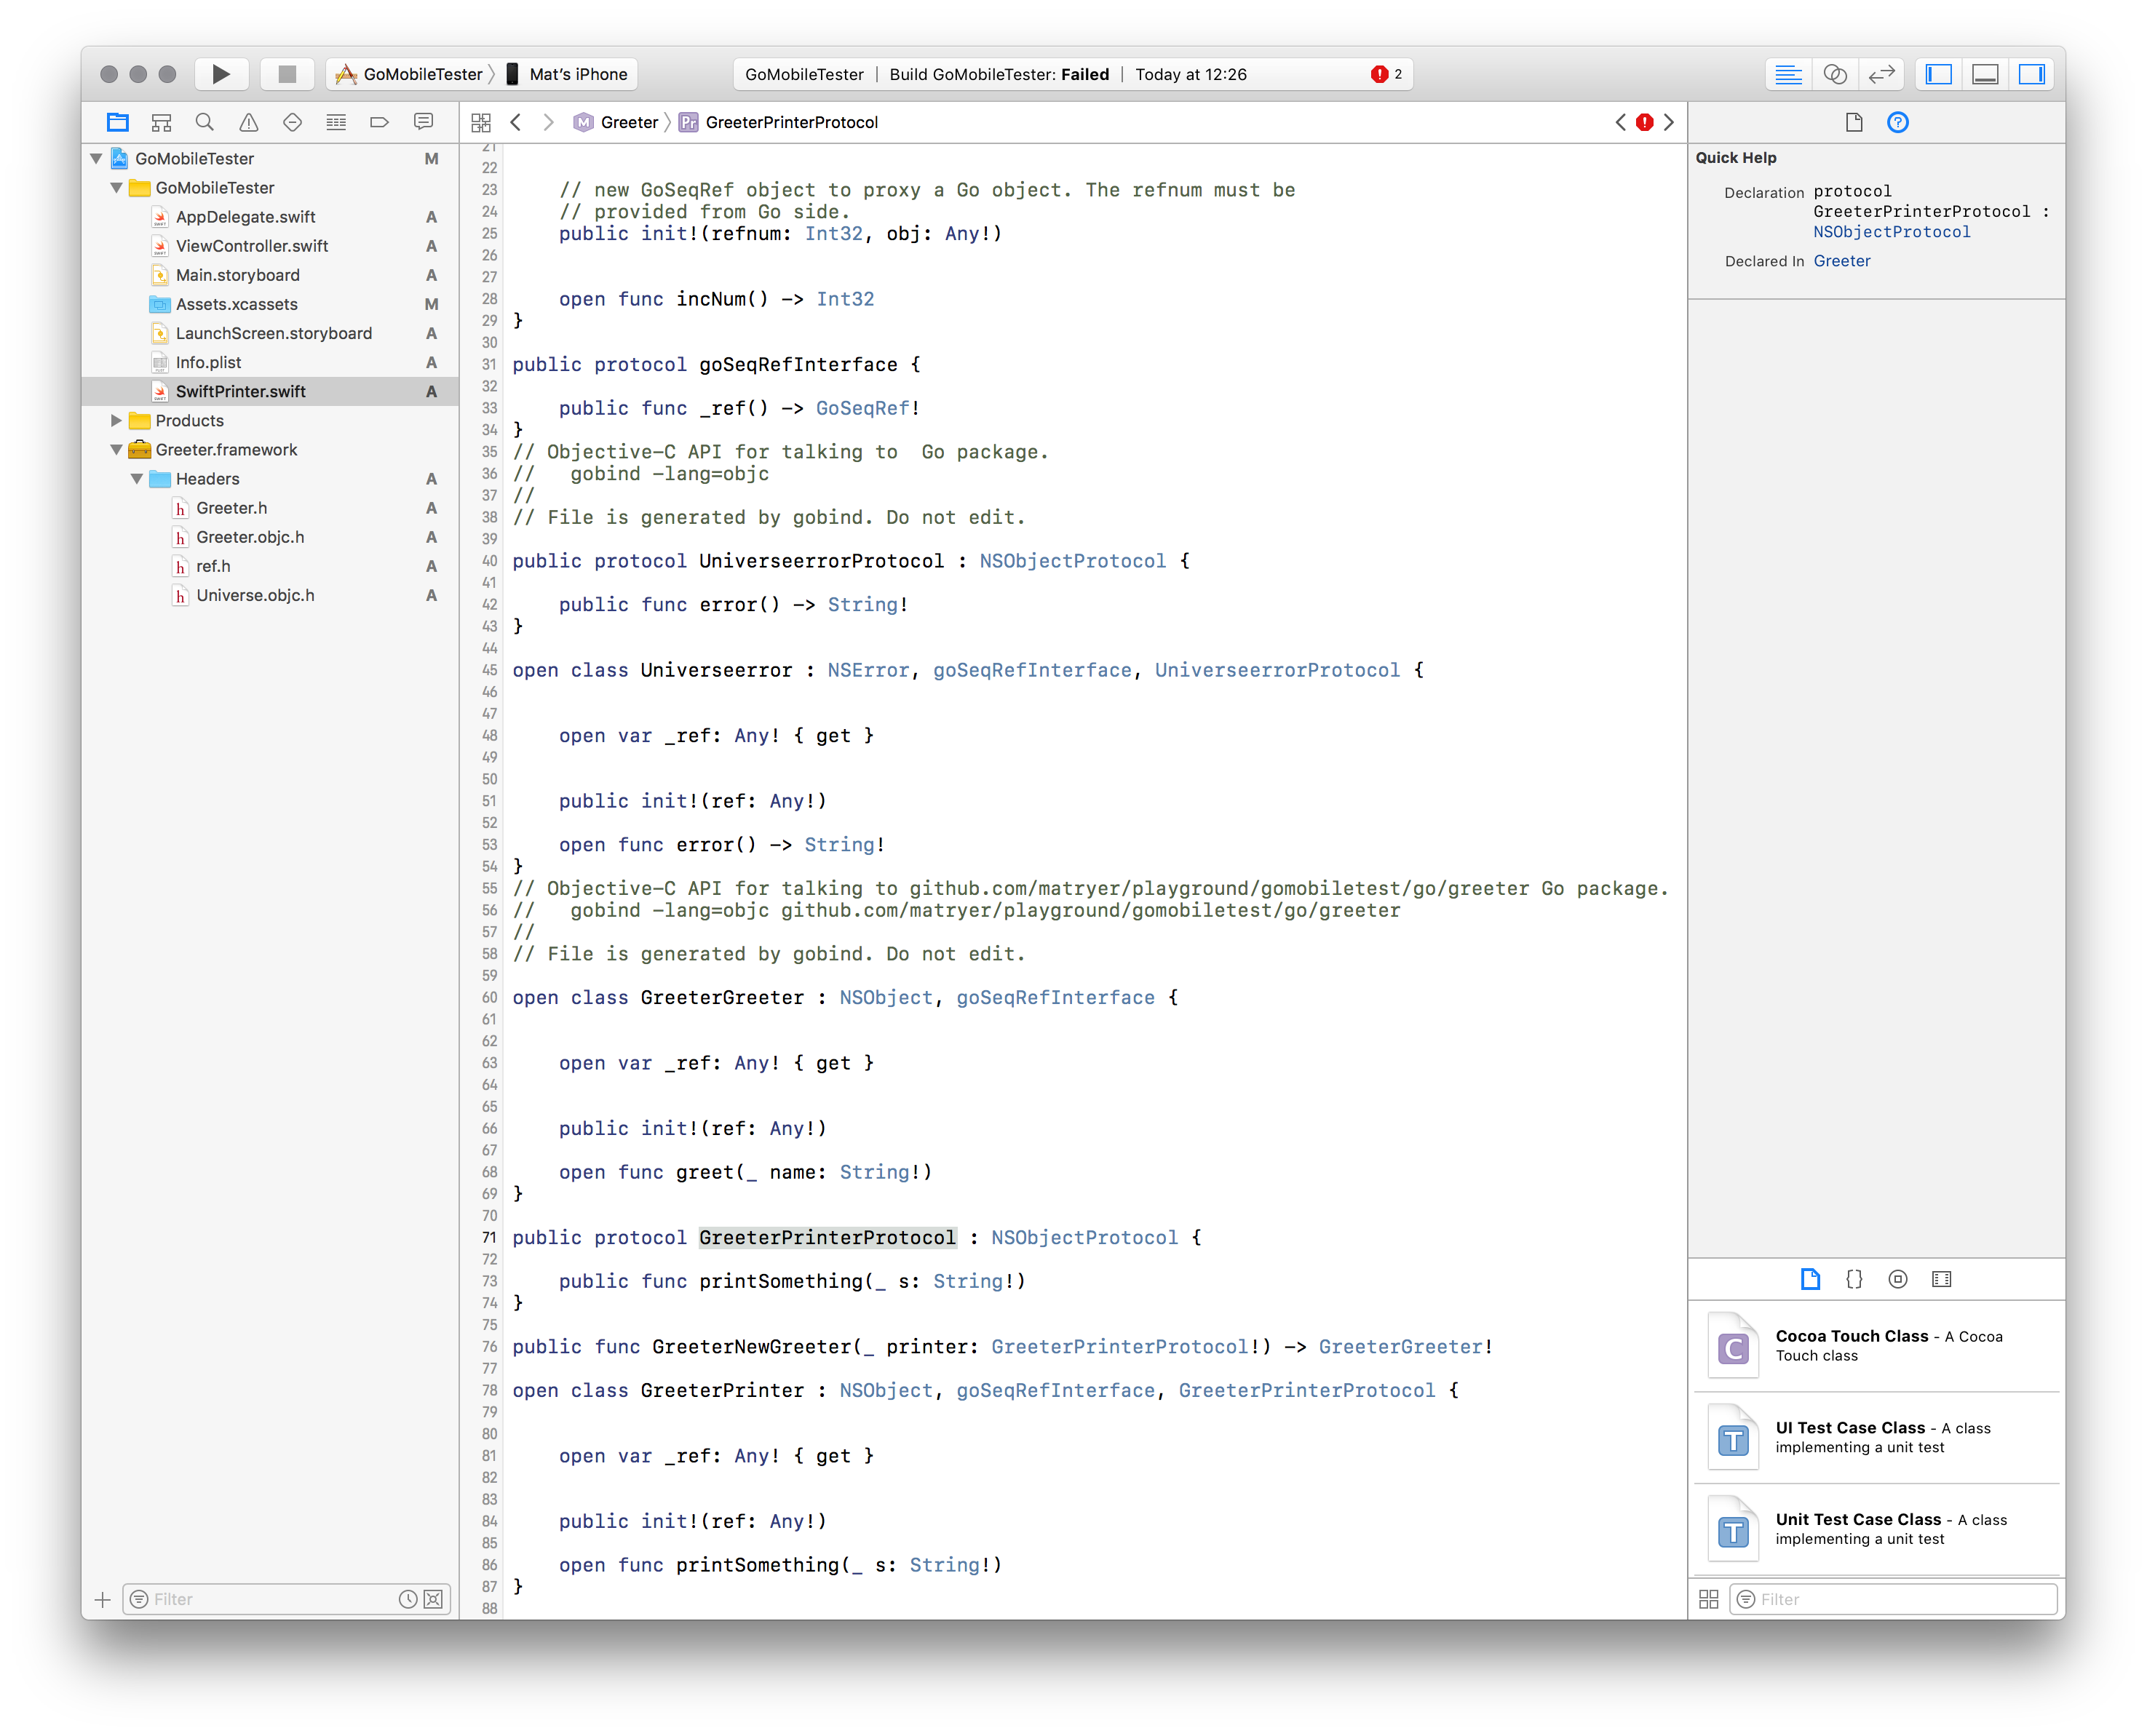The image size is (2147, 1736).
Task: Collapse the GoMobileTester folder group
Action: point(116,187)
